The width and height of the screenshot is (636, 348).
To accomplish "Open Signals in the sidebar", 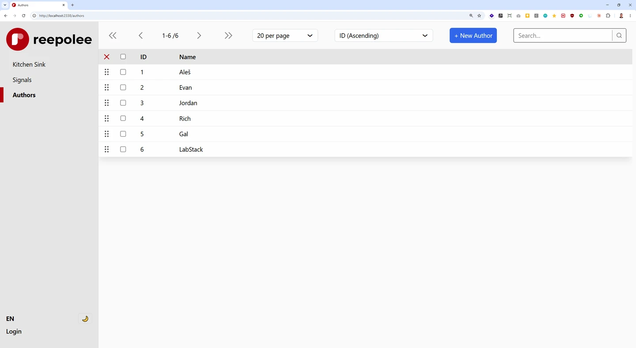I will pyautogui.click(x=22, y=80).
